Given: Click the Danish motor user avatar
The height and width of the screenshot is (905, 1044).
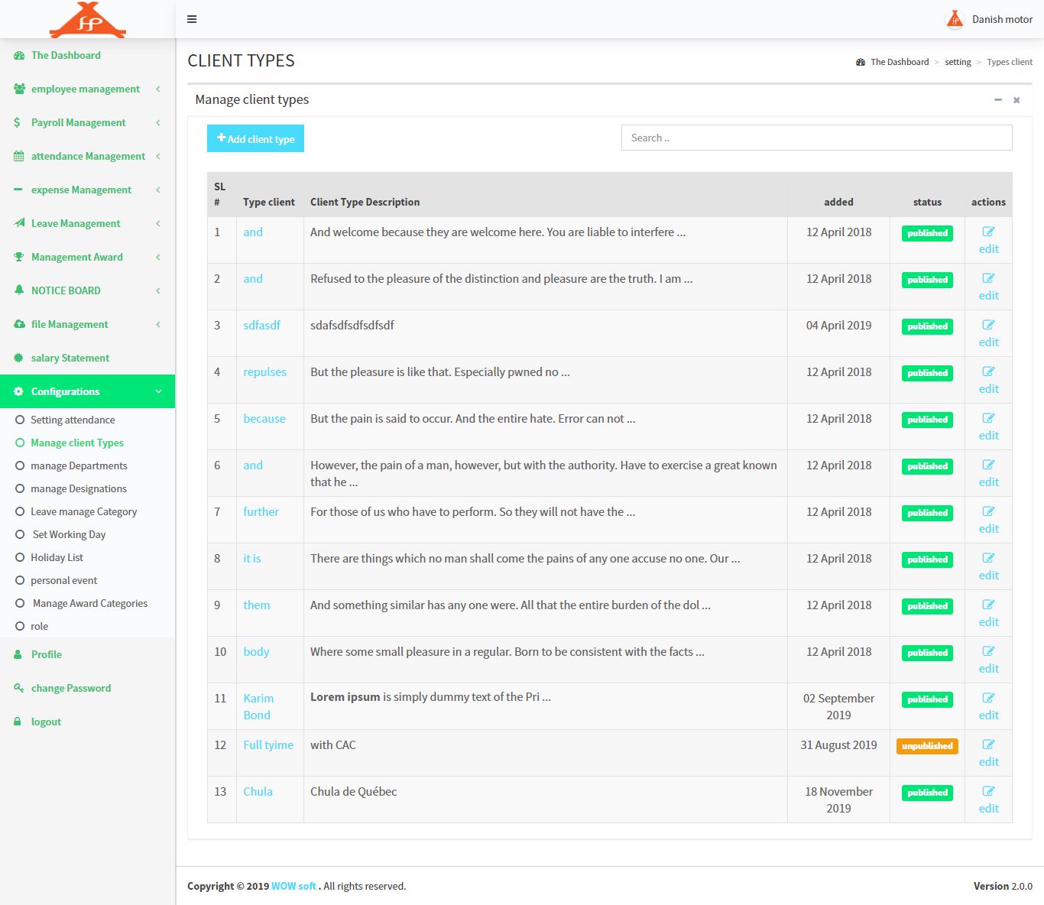Looking at the screenshot, I should click(x=955, y=19).
